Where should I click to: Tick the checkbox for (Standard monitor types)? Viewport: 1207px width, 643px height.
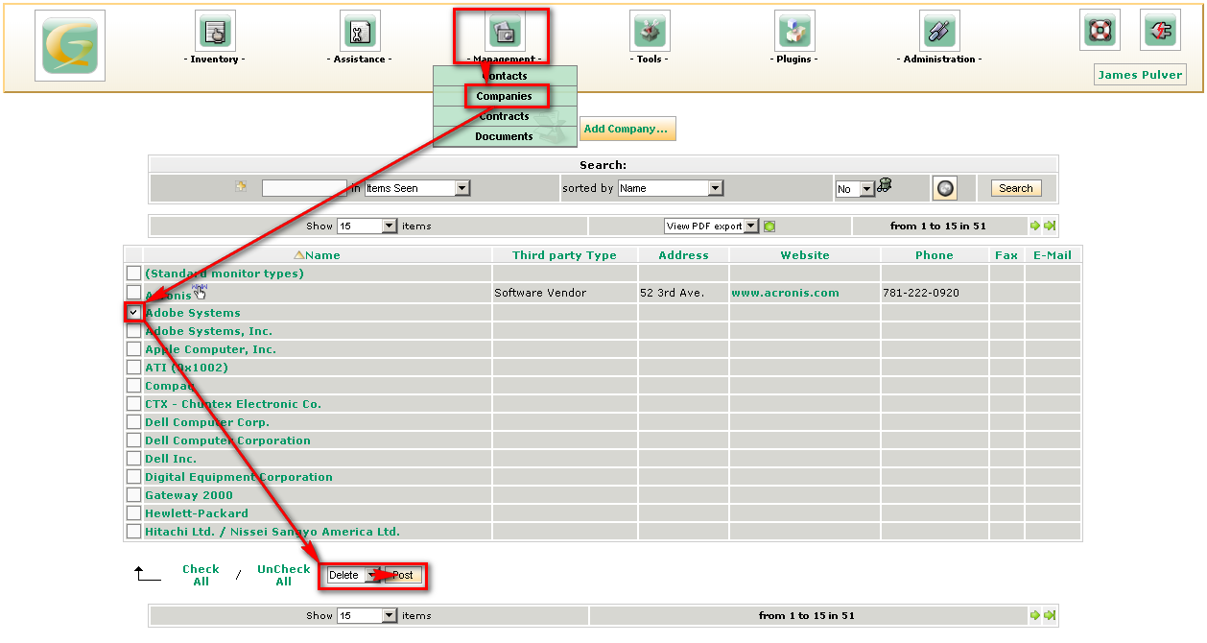point(133,274)
